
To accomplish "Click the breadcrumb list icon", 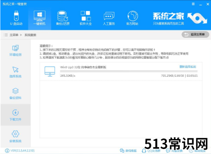I will pyautogui.click(x=6, y=35).
